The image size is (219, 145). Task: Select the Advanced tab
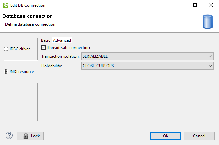coord(62,40)
